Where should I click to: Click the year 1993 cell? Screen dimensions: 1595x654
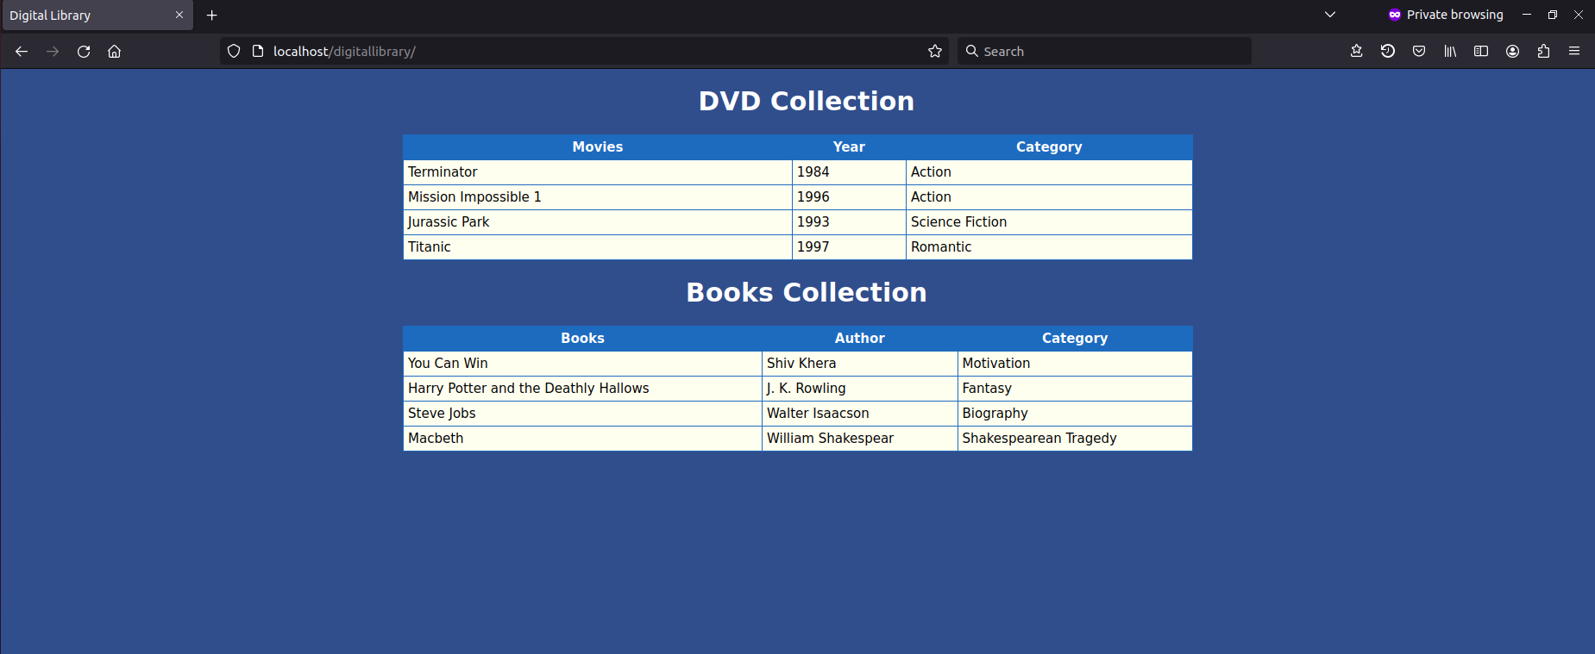849,222
